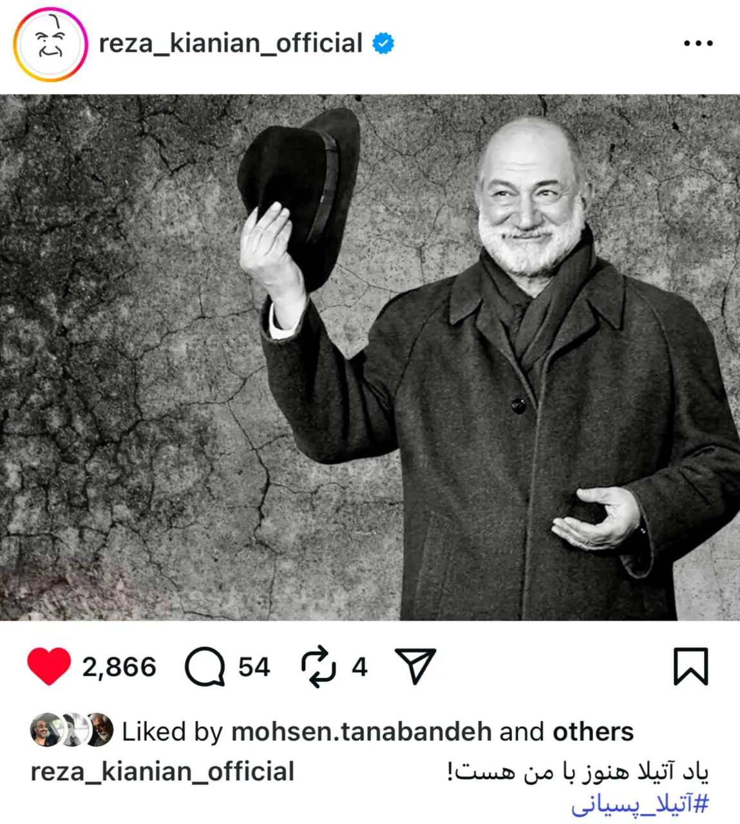This screenshot has width=740, height=824.
Task: Tap the black and white post photo
Action: pos(370,357)
